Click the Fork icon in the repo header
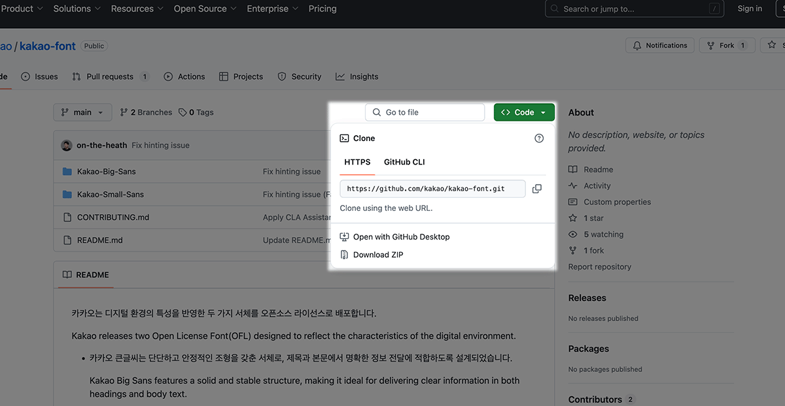The image size is (785, 406). pyautogui.click(x=711, y=46)
